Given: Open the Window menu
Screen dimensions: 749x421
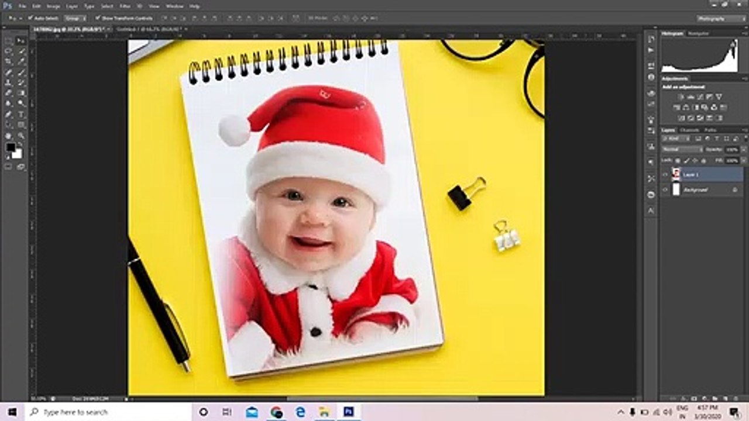Looking at the screenshot, I should coord(174,6).
